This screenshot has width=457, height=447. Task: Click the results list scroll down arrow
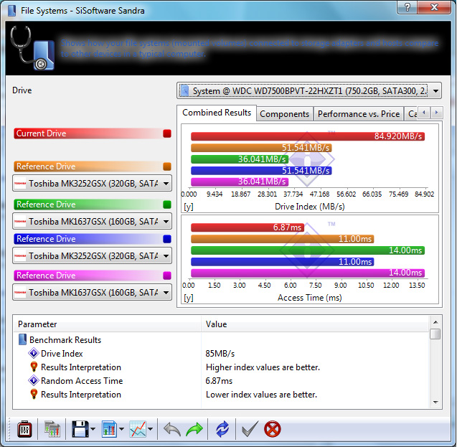coord(435,403)
